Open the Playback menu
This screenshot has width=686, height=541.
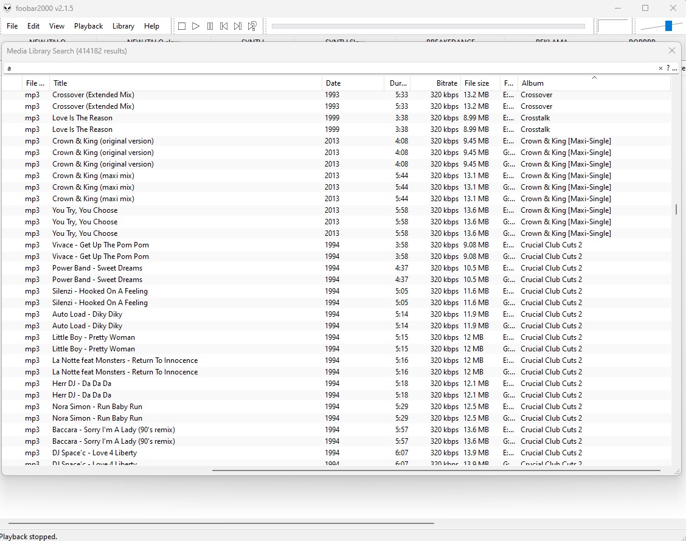pos(88,26)
